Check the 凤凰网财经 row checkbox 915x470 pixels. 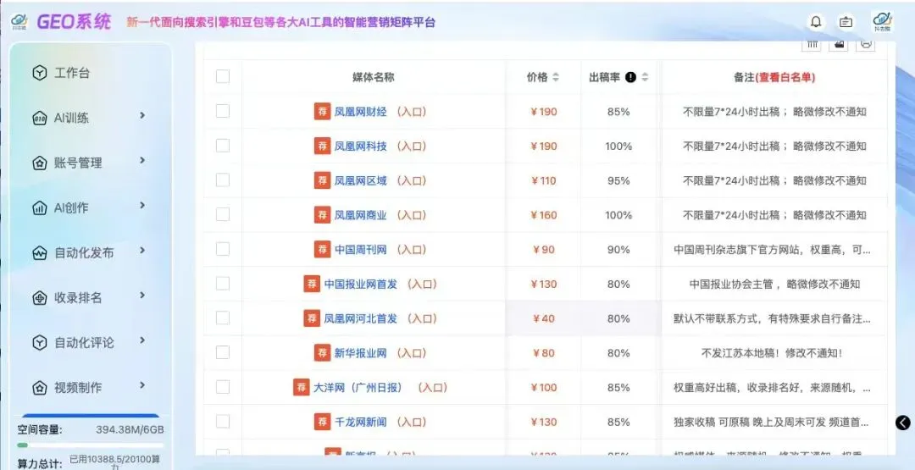point(222,111)
